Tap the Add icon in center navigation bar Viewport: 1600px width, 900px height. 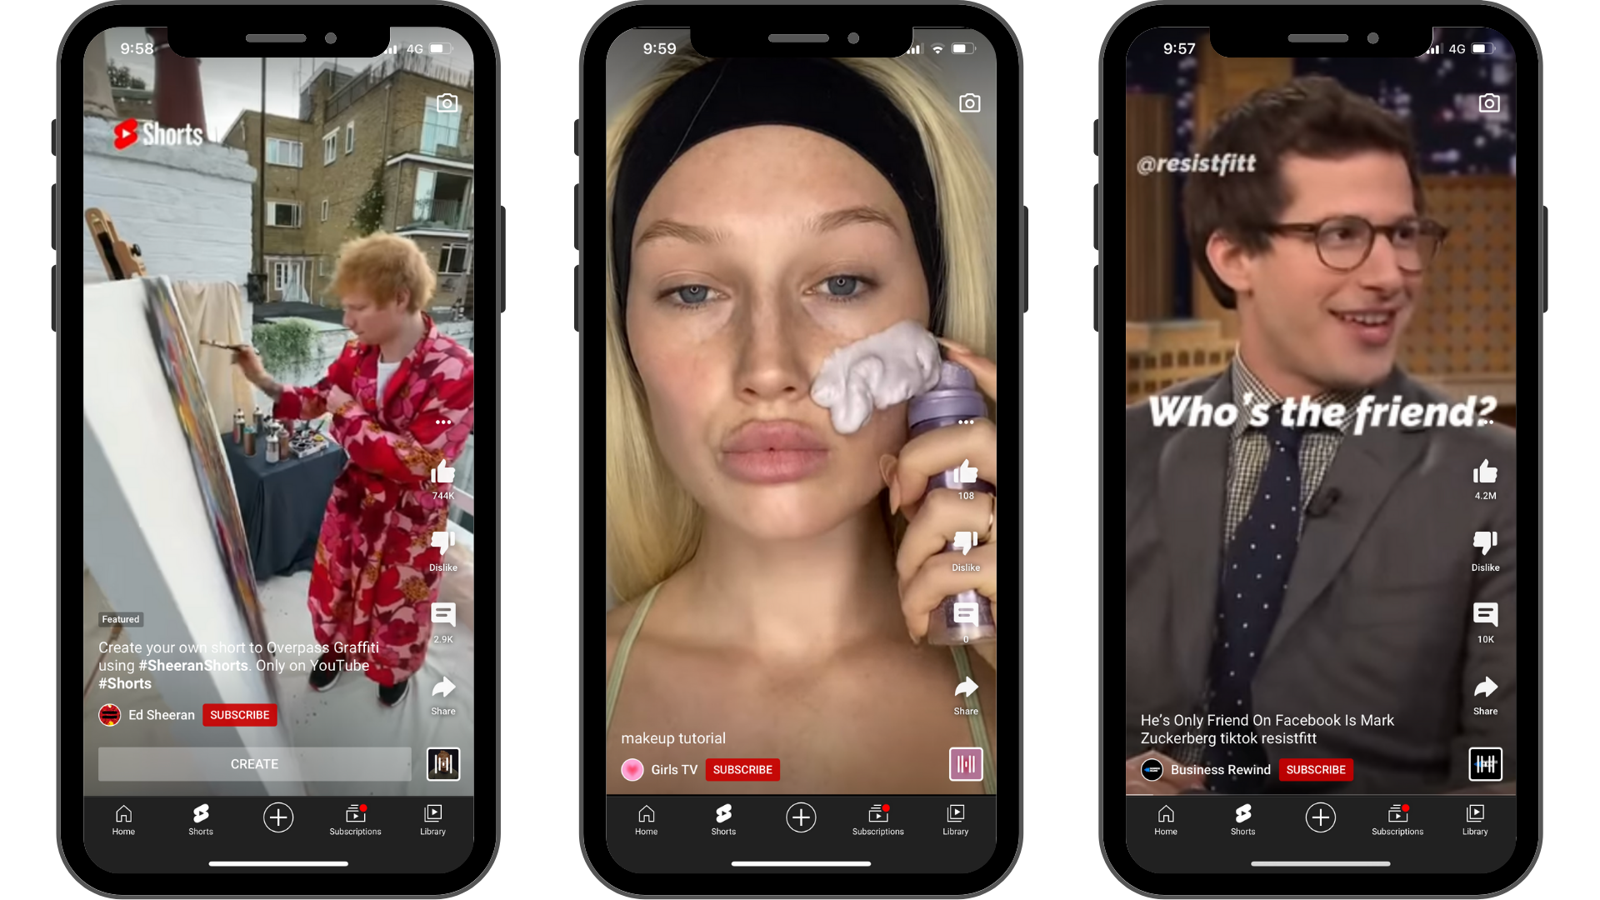pos(800,815)
